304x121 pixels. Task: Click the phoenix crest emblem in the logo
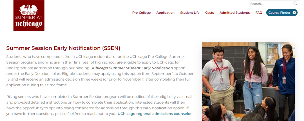point(28,9)
